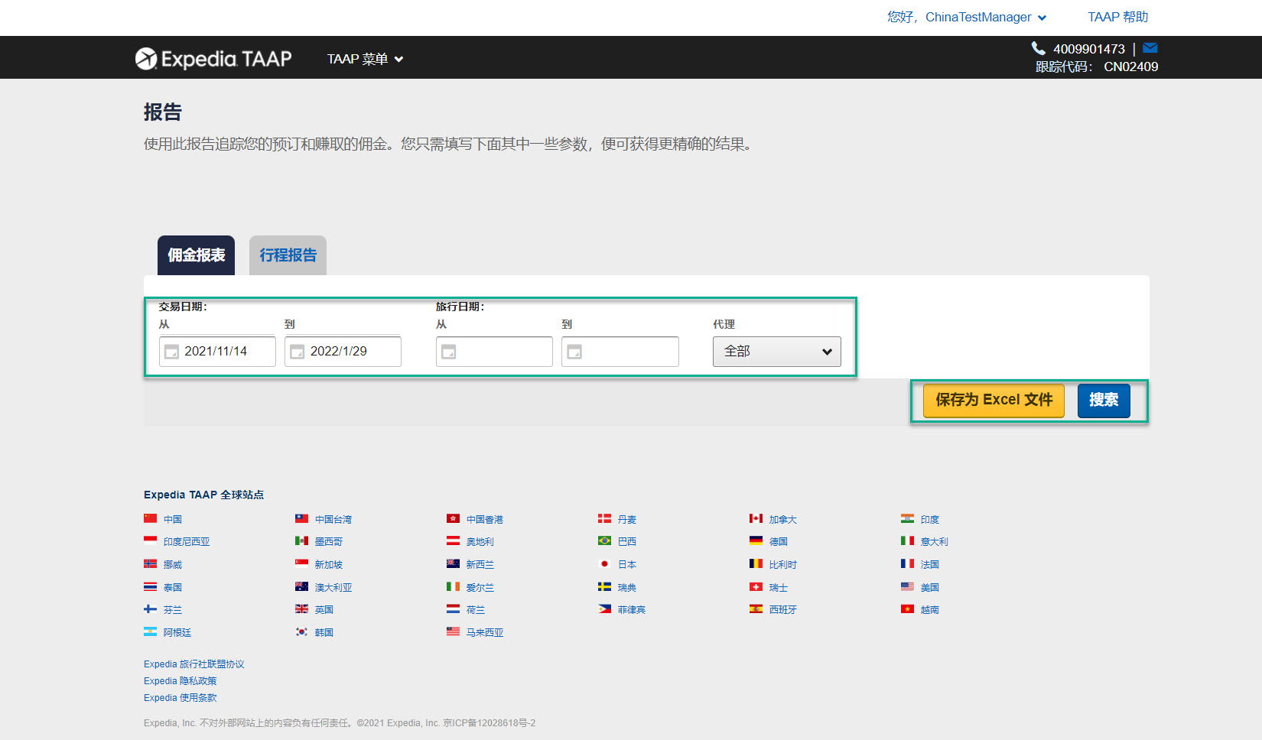Screen dimensions: 1262x740
Task: Click the Indonesia flag icon
Action: point(151,540)
